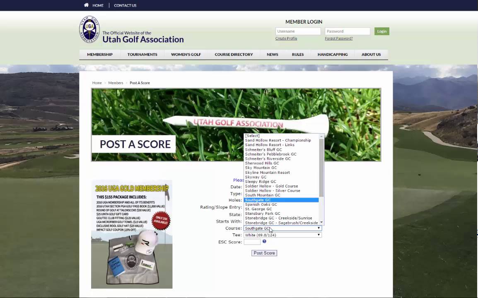Open the HANDICAPPING menu
Viewport: 478px width, 298px height.
tap(333, 55)
